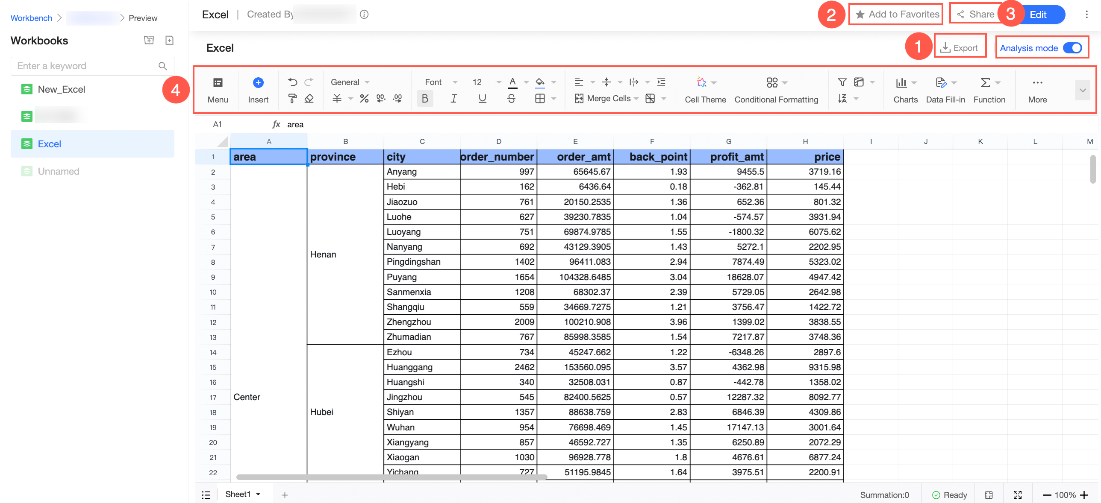Add a new sheet with plus

(x=285, y=495)
